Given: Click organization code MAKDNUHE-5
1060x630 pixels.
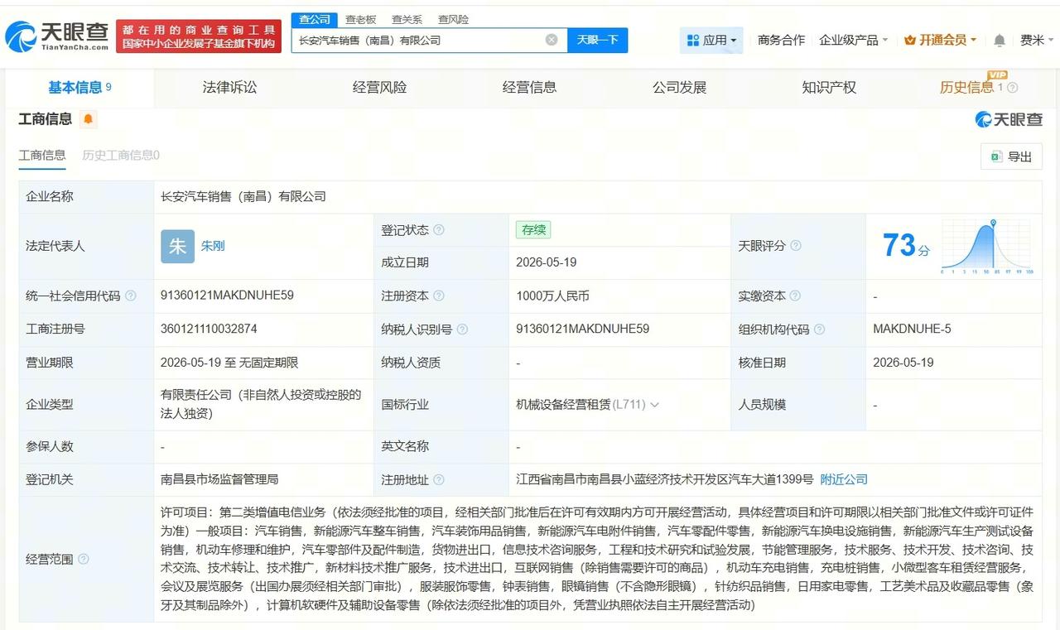Looking at the screenshot, I should pos(912,329).
